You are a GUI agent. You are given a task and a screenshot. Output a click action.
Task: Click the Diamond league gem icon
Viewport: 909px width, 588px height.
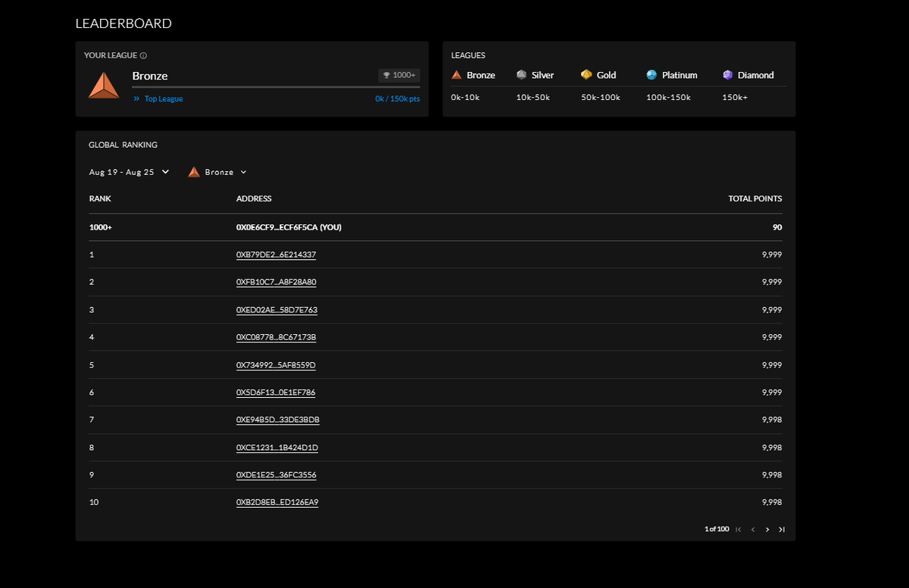(x=728, y=75)
